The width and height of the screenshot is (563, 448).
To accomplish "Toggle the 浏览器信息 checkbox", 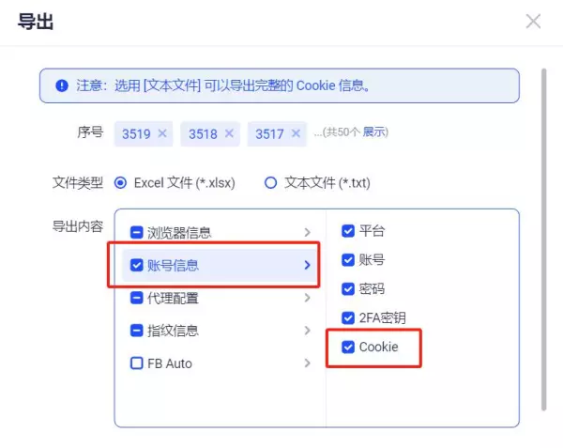I will (136, 232).
